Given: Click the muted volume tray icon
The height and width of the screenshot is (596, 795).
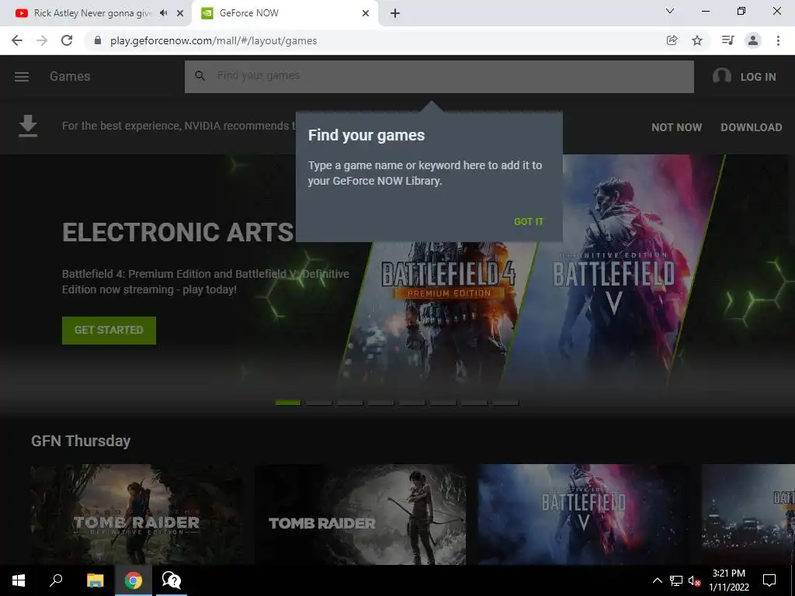Looking at the screenshot, I should pos(694,580).
